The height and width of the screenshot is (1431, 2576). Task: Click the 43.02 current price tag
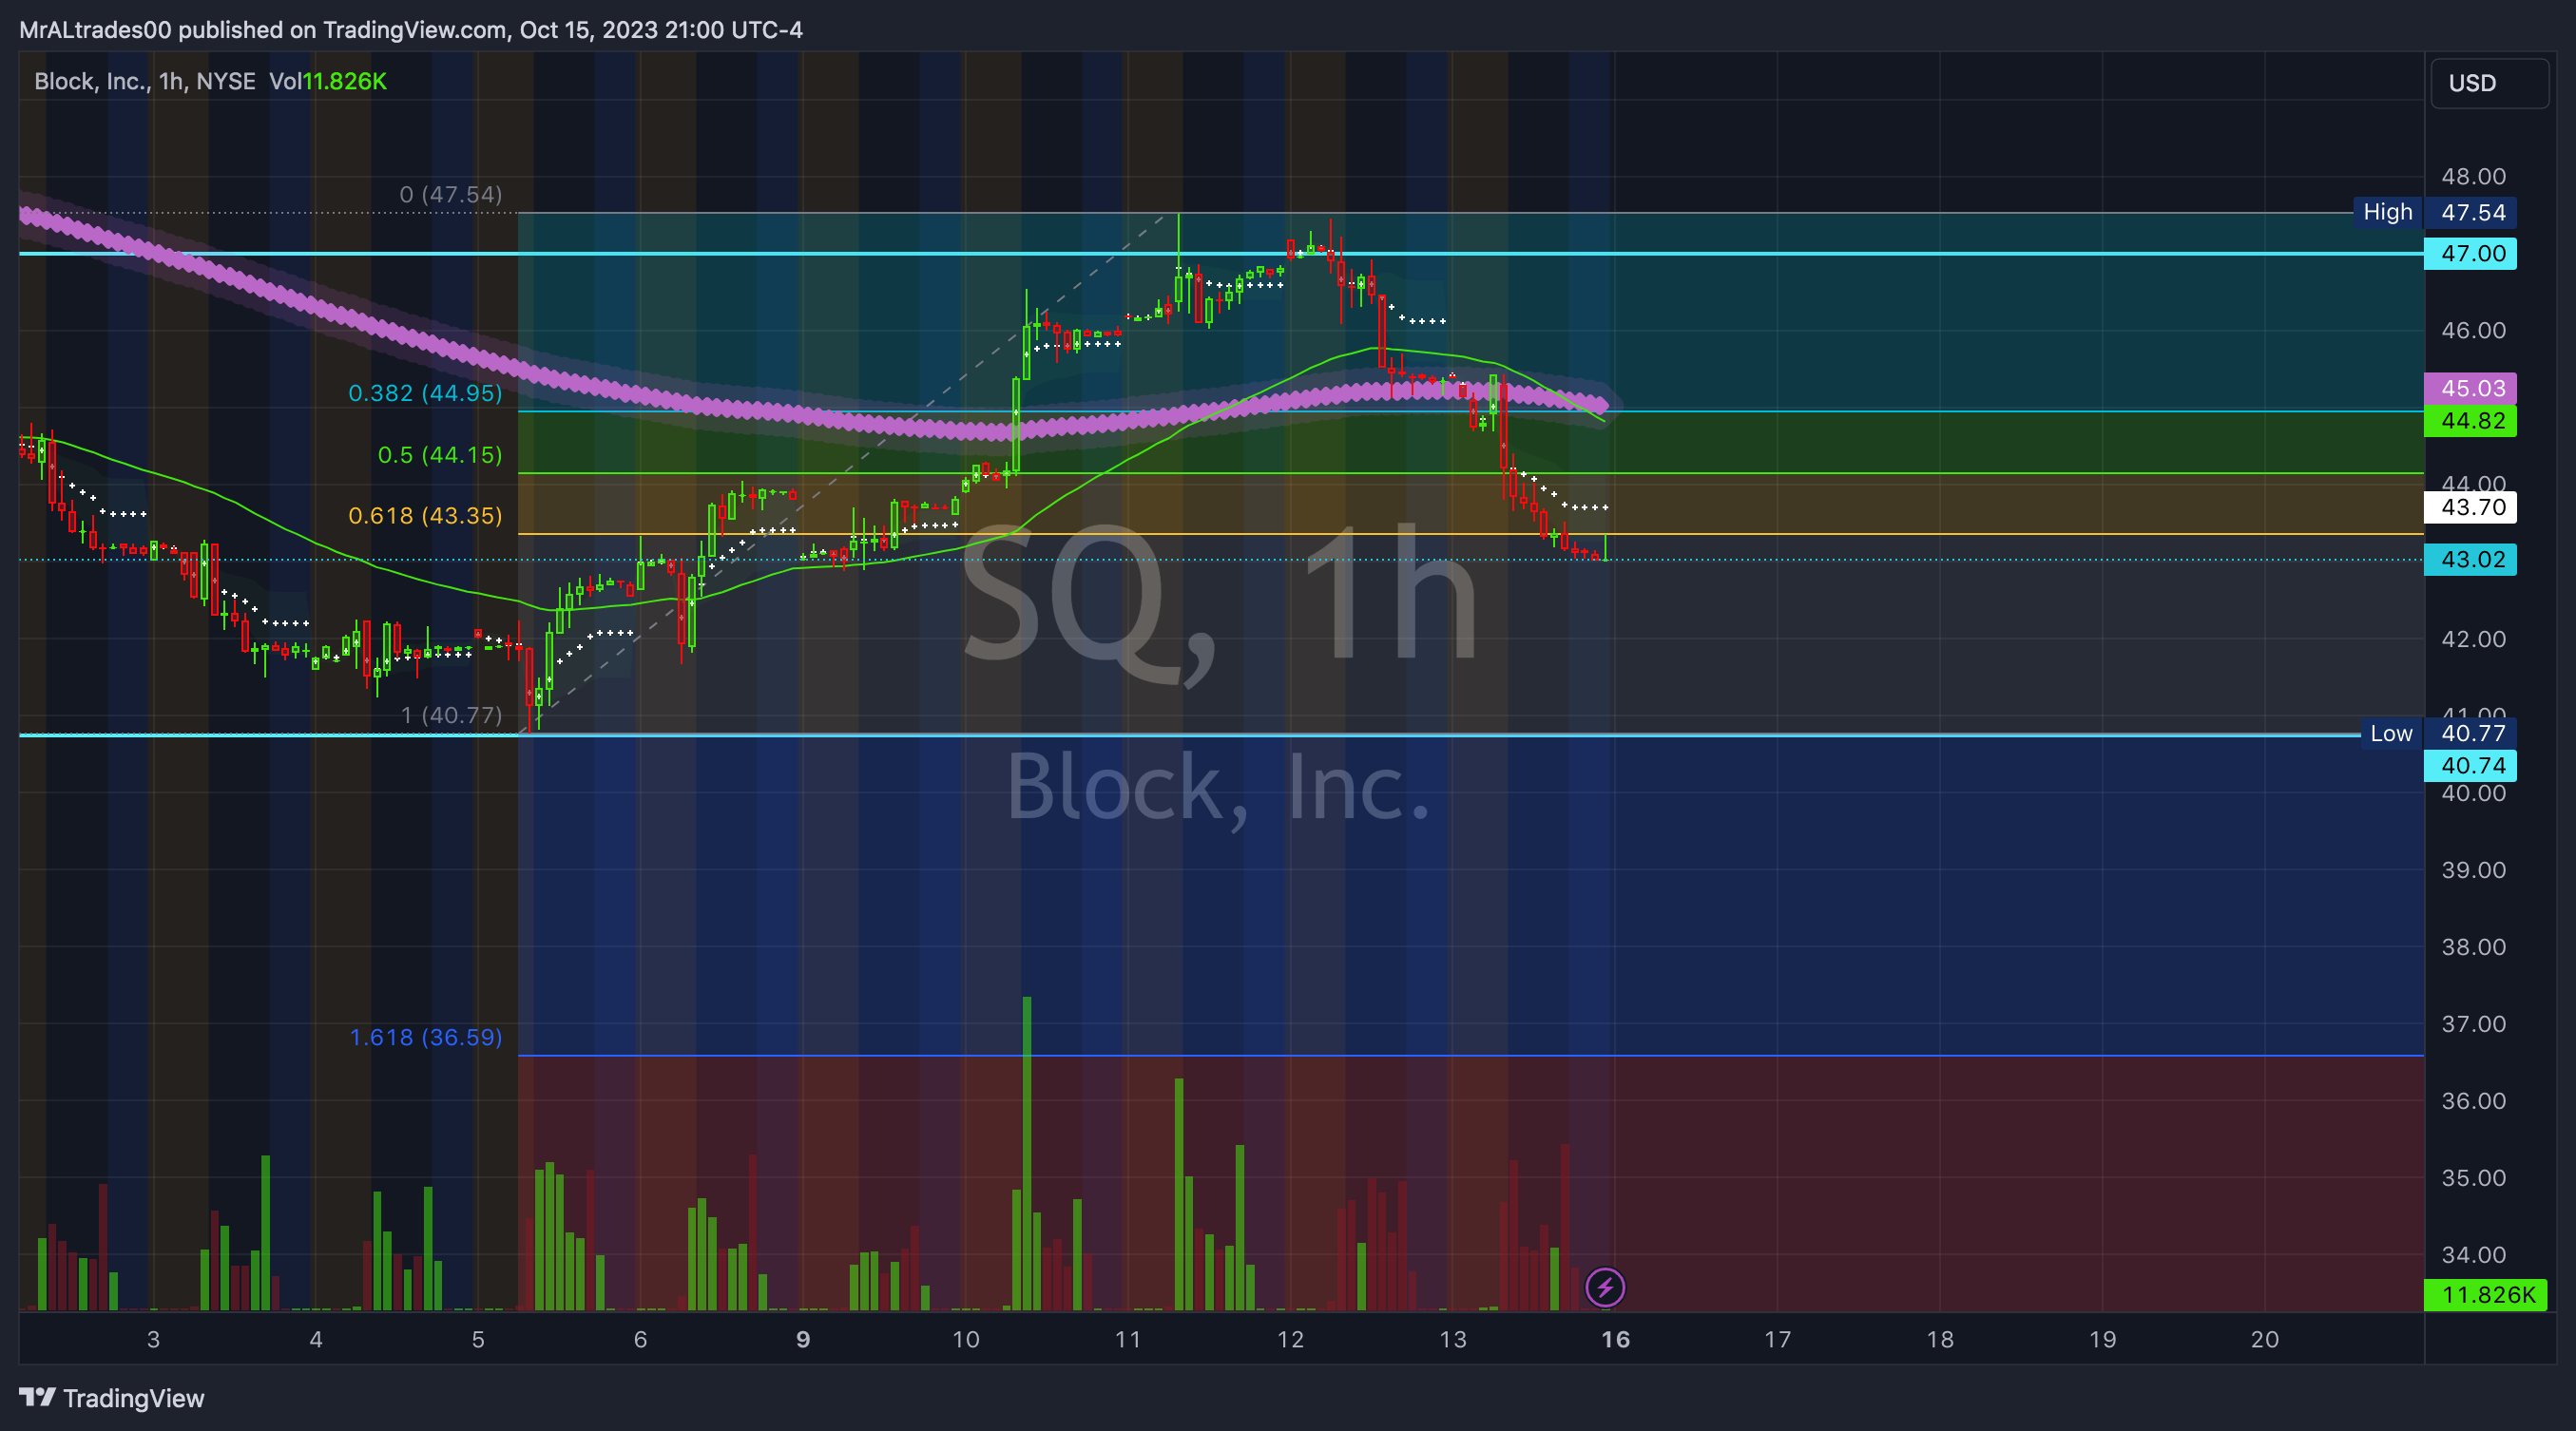click(x=2471, y=559)
